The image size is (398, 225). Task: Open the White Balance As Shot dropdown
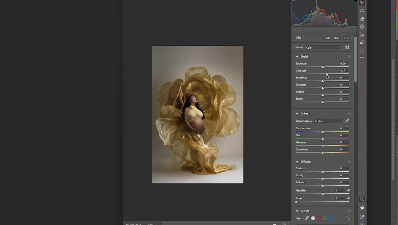328,121
